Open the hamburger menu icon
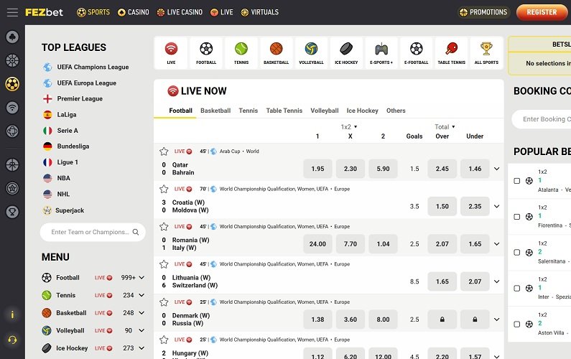Viewport: 571px width, 359px height. [x=12, y=12]
